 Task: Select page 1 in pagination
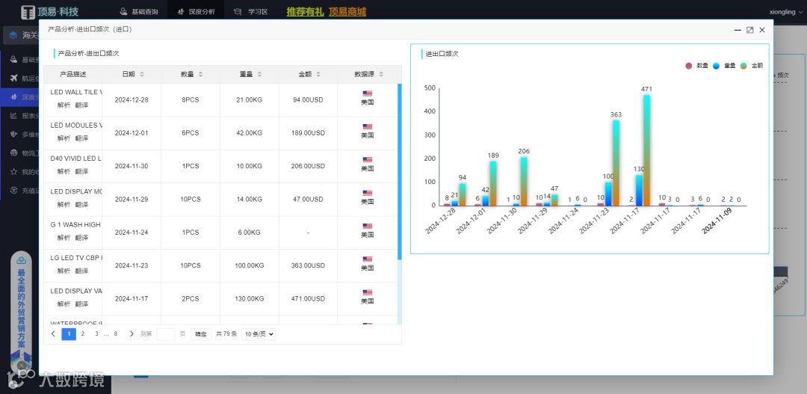coord(69,333)
